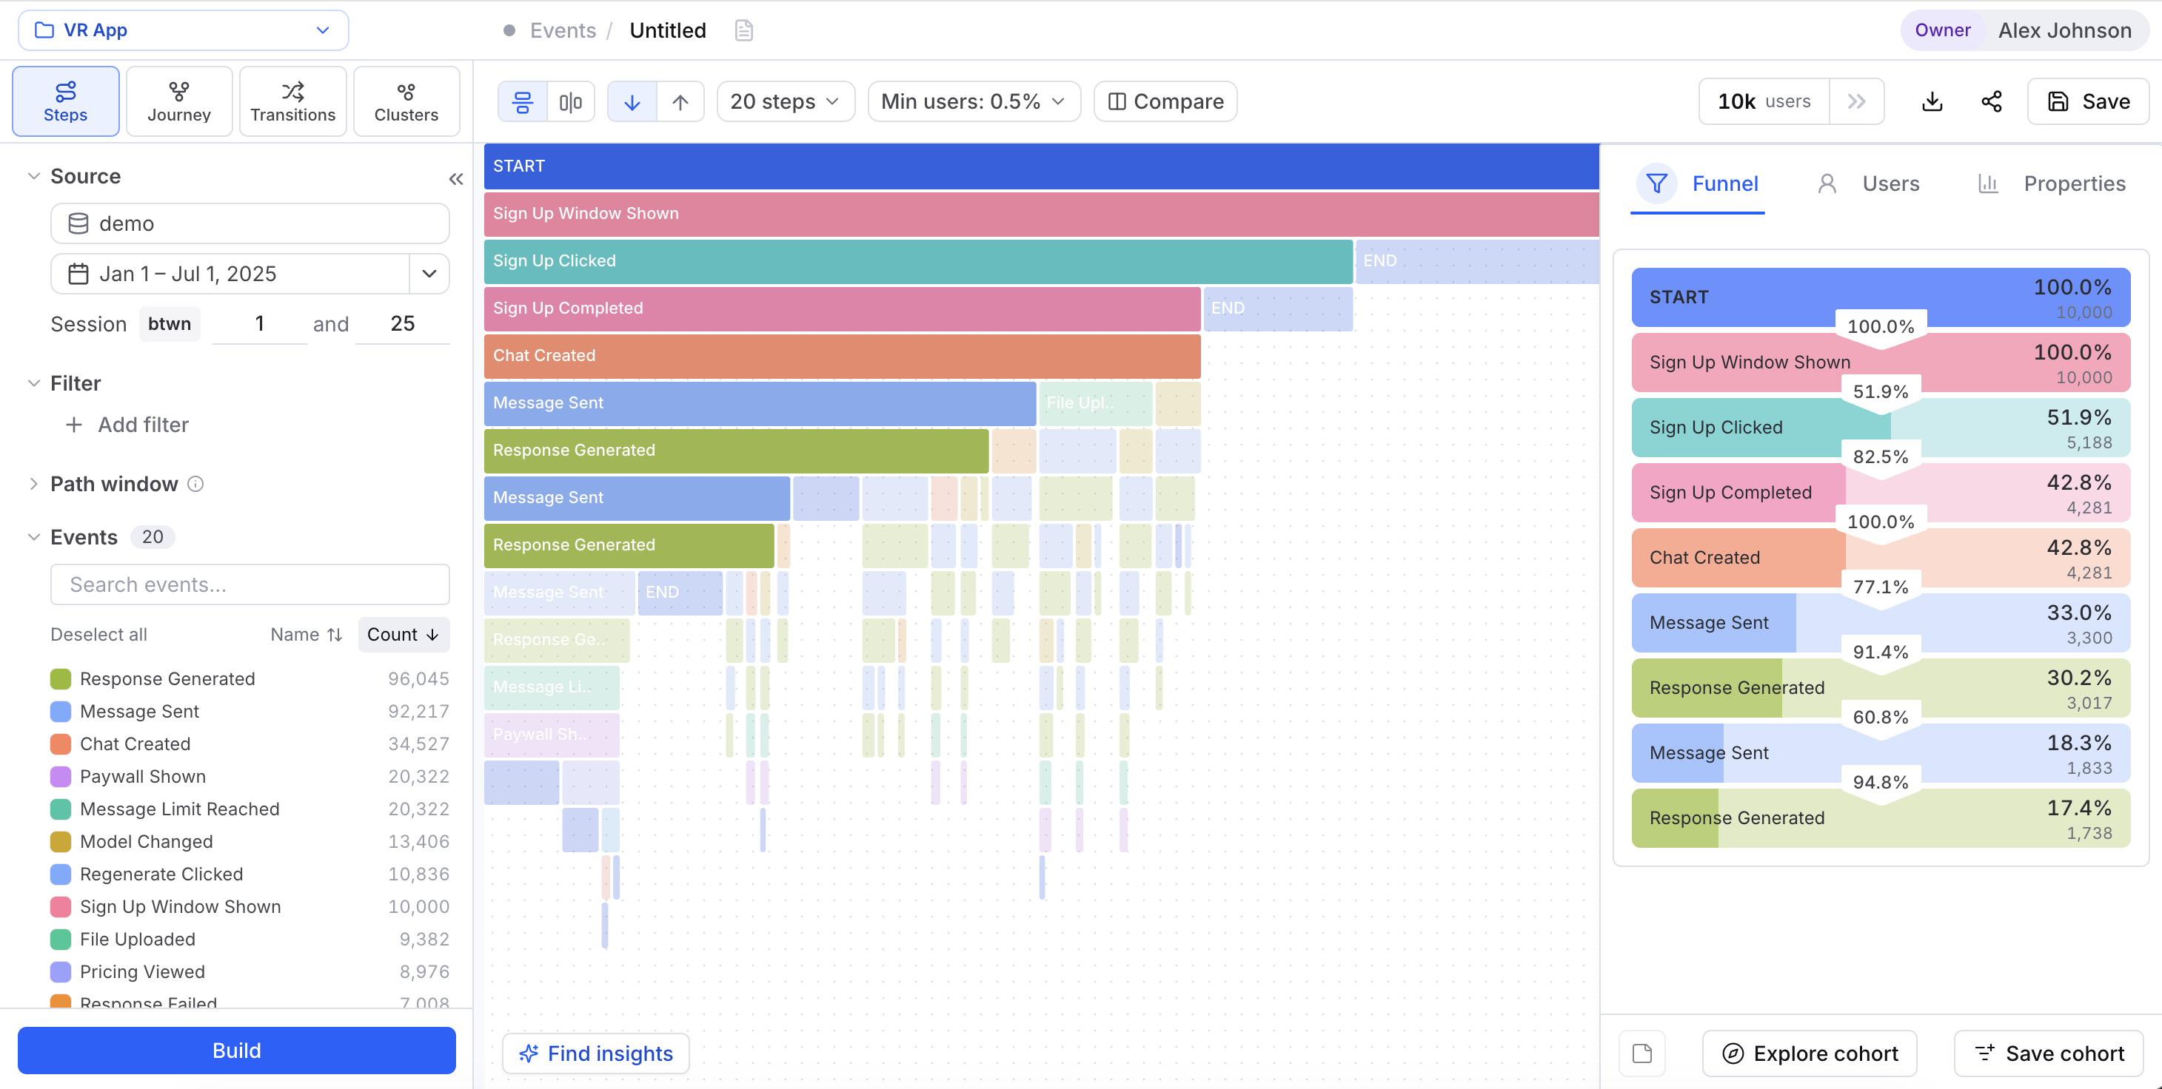Viewport: 2162px width, 1089px height.
Task: Open the share icon
Action: pos(1991,101)
